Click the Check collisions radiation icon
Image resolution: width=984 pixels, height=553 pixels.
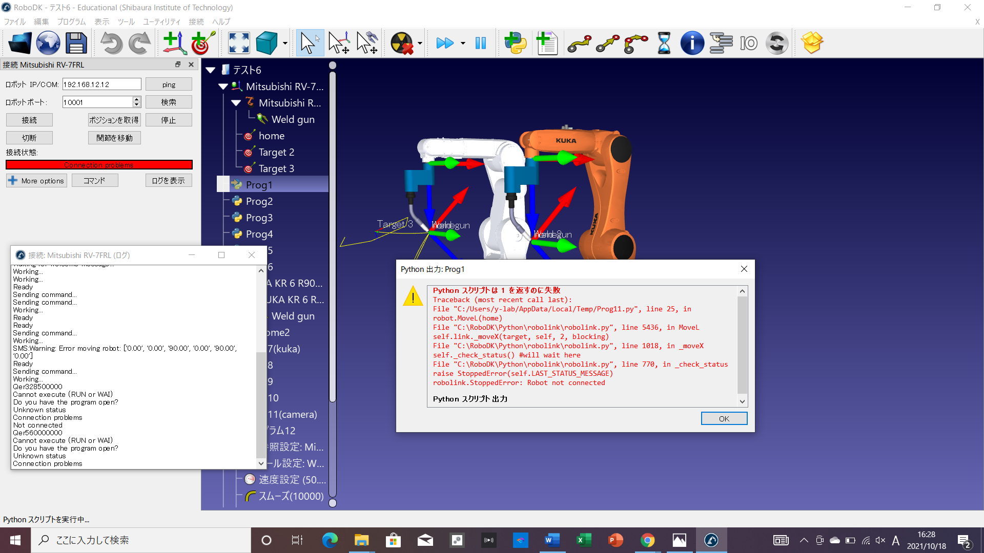402,43
